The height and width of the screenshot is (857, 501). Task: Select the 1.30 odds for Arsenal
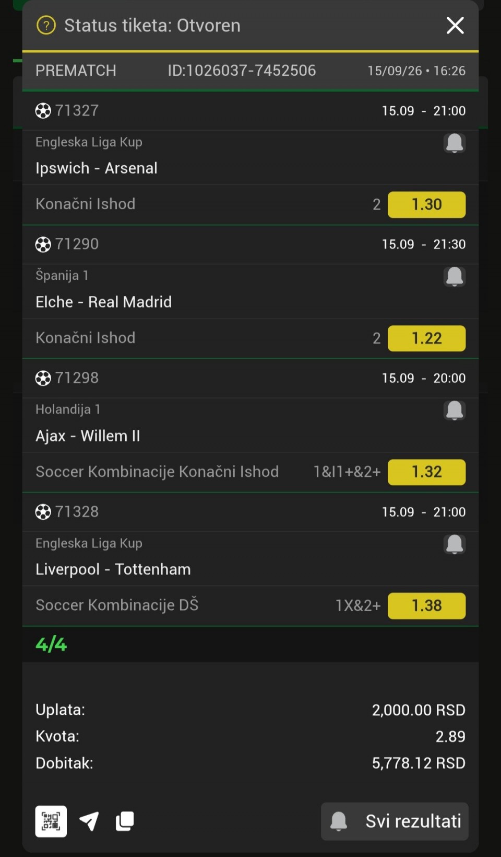point(426,204)
